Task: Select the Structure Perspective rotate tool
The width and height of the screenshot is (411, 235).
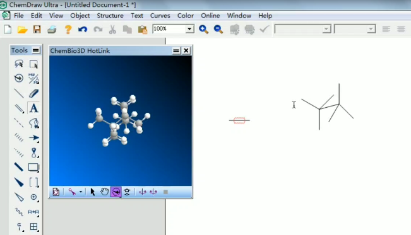Action: pos(19,78)
